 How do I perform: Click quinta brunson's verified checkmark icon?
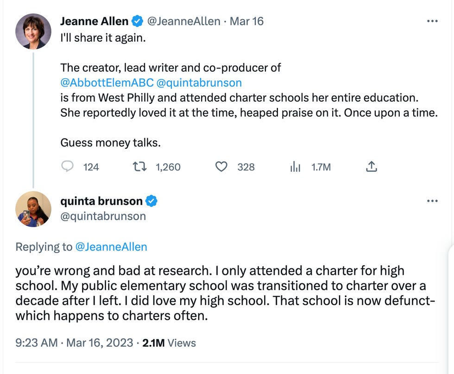[x=151, y=201]
